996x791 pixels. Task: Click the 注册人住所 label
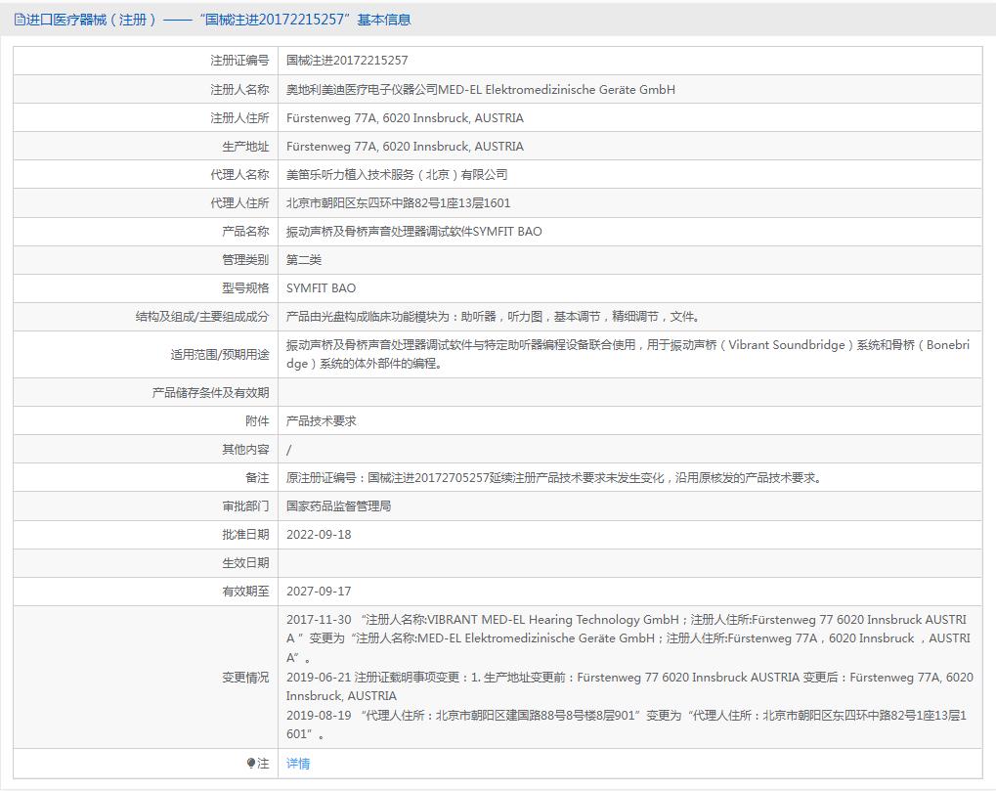tap(239, 118)
